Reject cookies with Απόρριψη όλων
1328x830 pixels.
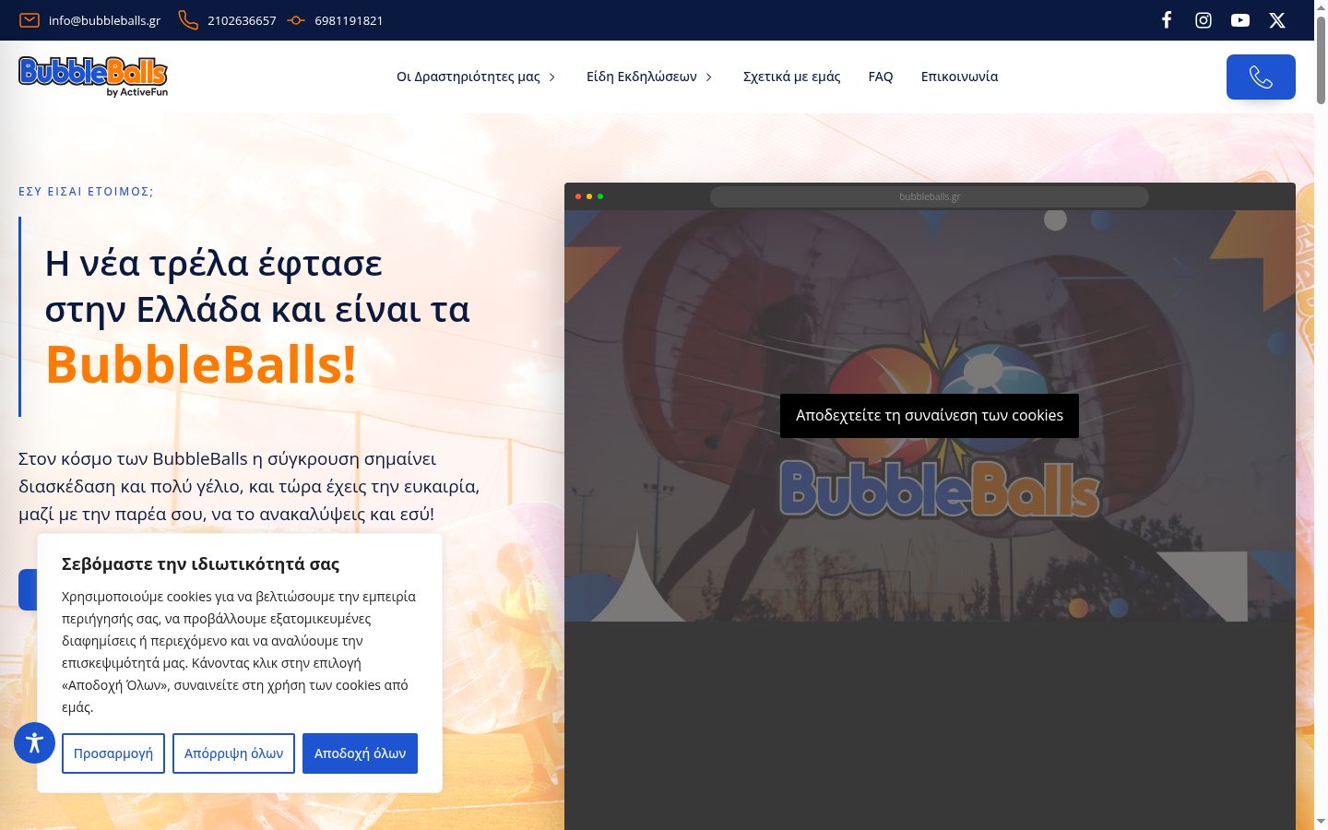(234, 753)
